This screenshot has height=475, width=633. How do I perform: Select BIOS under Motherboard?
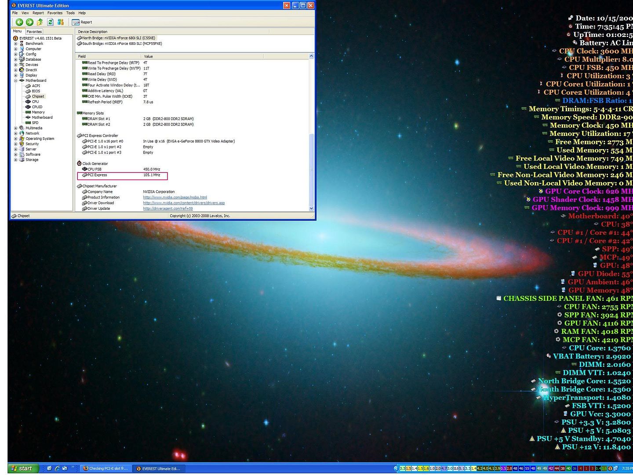pos(36,91)
